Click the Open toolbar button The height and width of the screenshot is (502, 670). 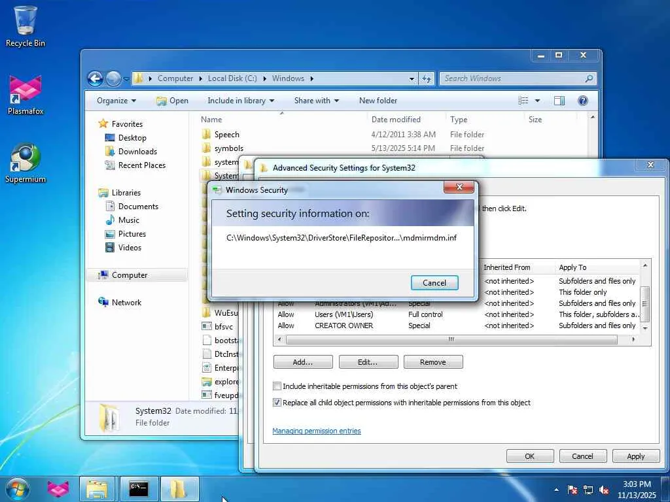pyautogui.click(x=172, y=101)
